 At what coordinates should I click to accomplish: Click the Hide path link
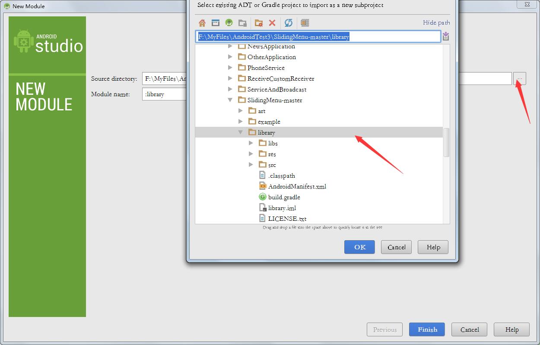tap(436, 22)
